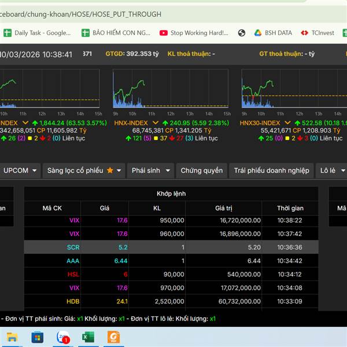Screen dimensions: 347x347
Task: Click the browser address bar URL
Action: pyautogui.click(x=80, y=14)
